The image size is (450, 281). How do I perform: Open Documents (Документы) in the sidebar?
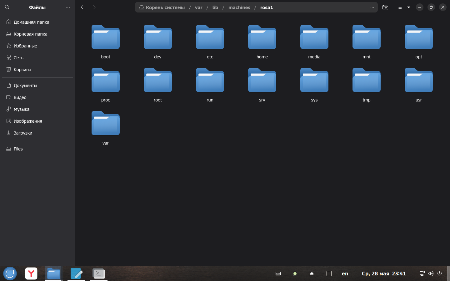pos(25,86)
